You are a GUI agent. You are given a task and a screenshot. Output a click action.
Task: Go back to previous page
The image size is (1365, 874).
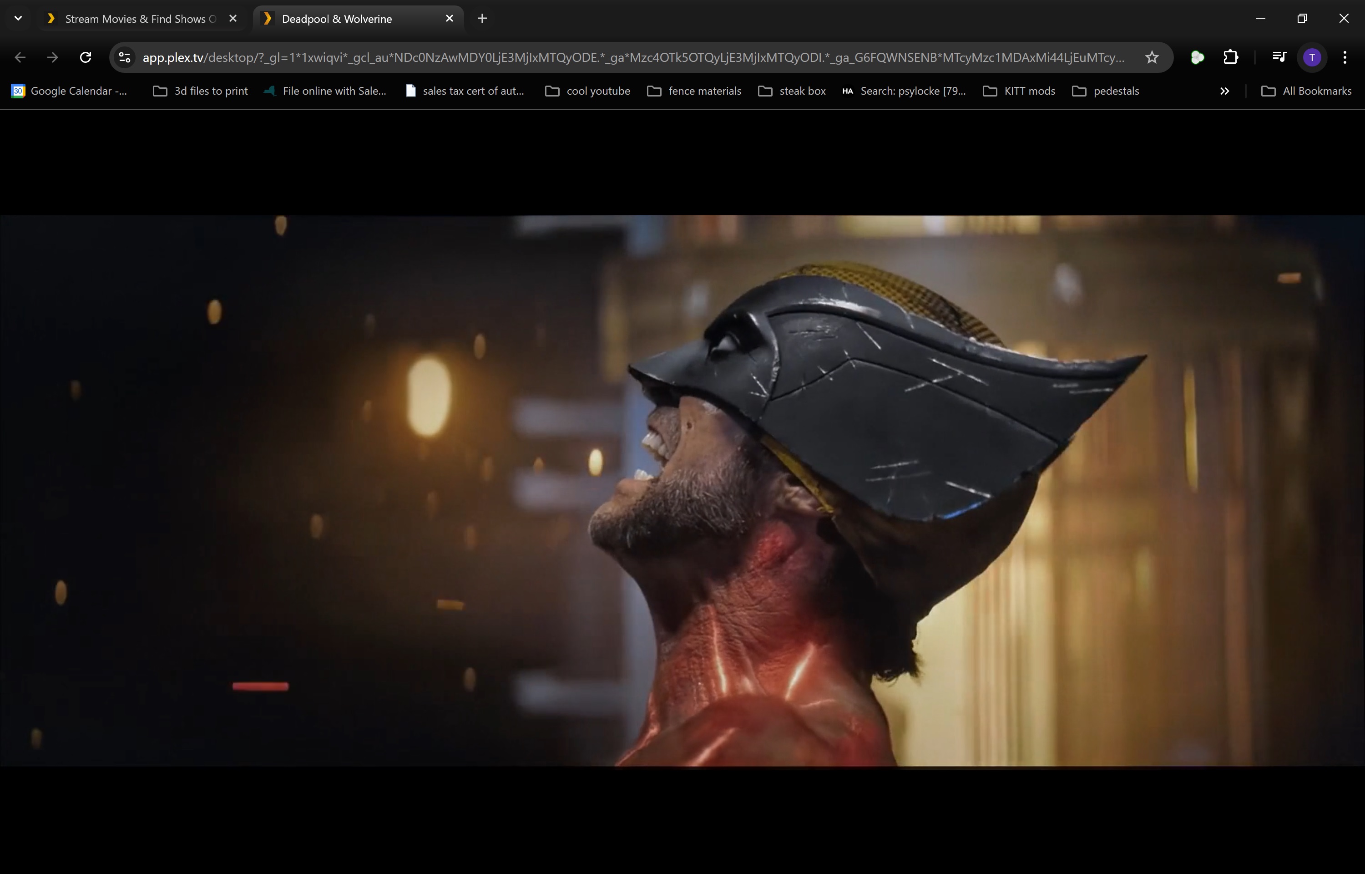point(20,57)
